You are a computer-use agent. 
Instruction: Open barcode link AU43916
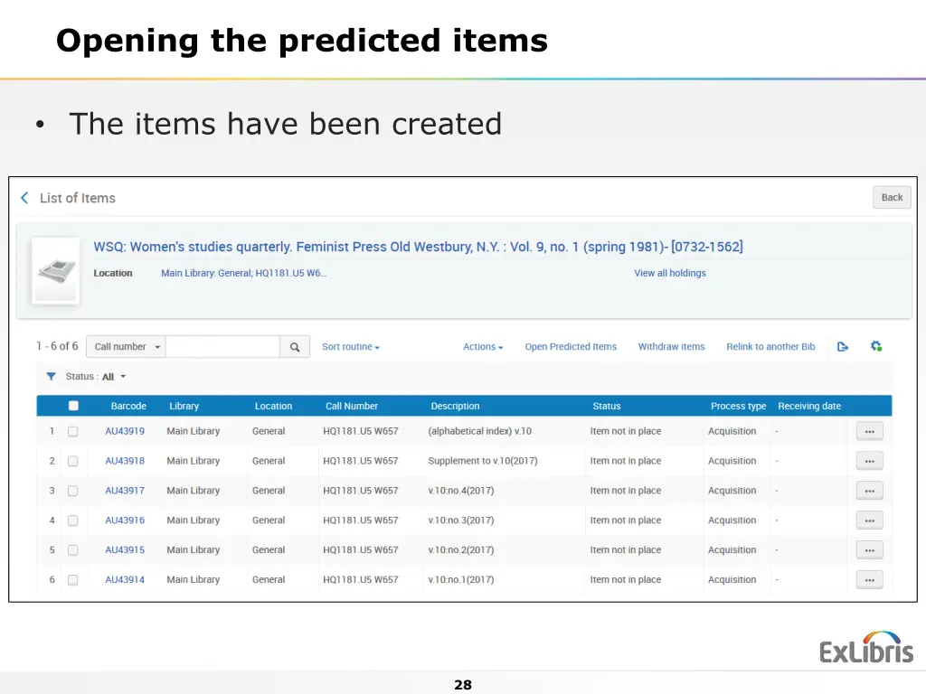click(125, 520)
